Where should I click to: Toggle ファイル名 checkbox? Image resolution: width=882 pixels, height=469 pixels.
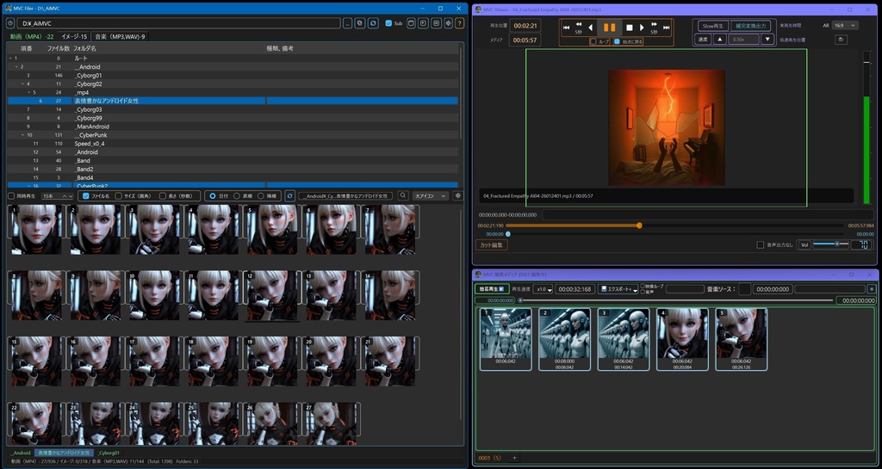86,196
